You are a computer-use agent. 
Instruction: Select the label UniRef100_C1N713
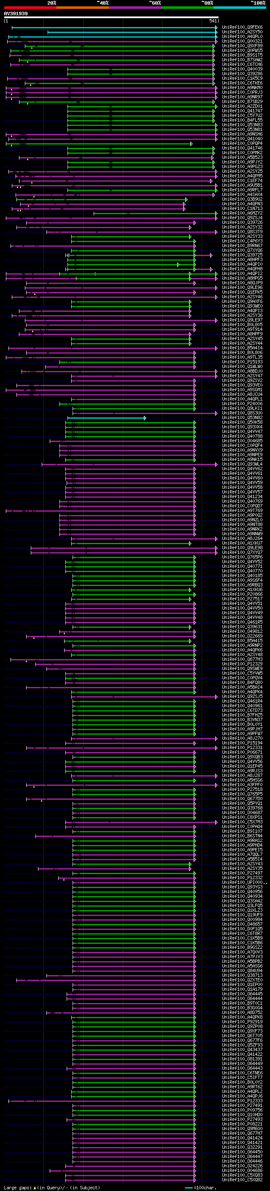[x=242, y=209]
